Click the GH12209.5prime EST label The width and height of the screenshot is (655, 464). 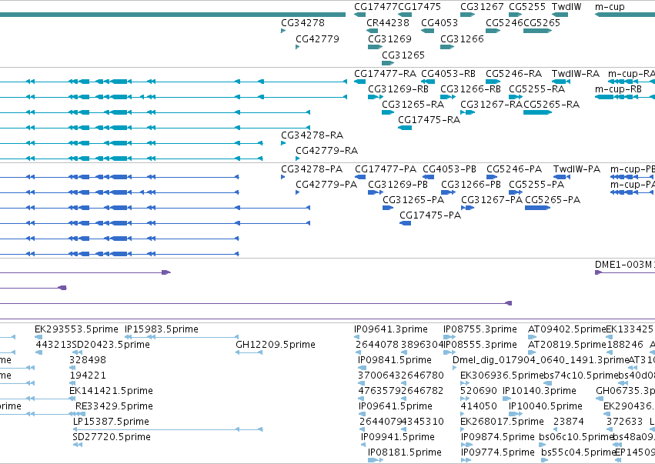(276, 345)
